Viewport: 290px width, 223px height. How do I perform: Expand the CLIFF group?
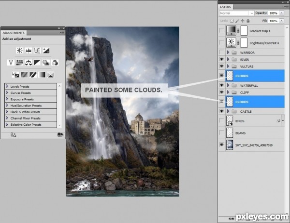coord(228,92)
